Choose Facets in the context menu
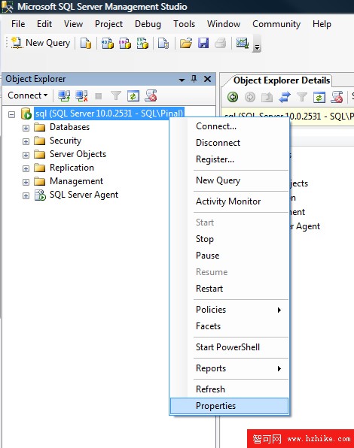 coord(229,326)
